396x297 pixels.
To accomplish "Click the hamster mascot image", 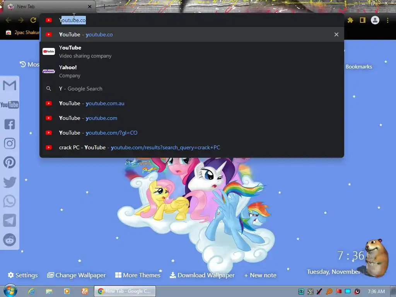I will [377, 258].
